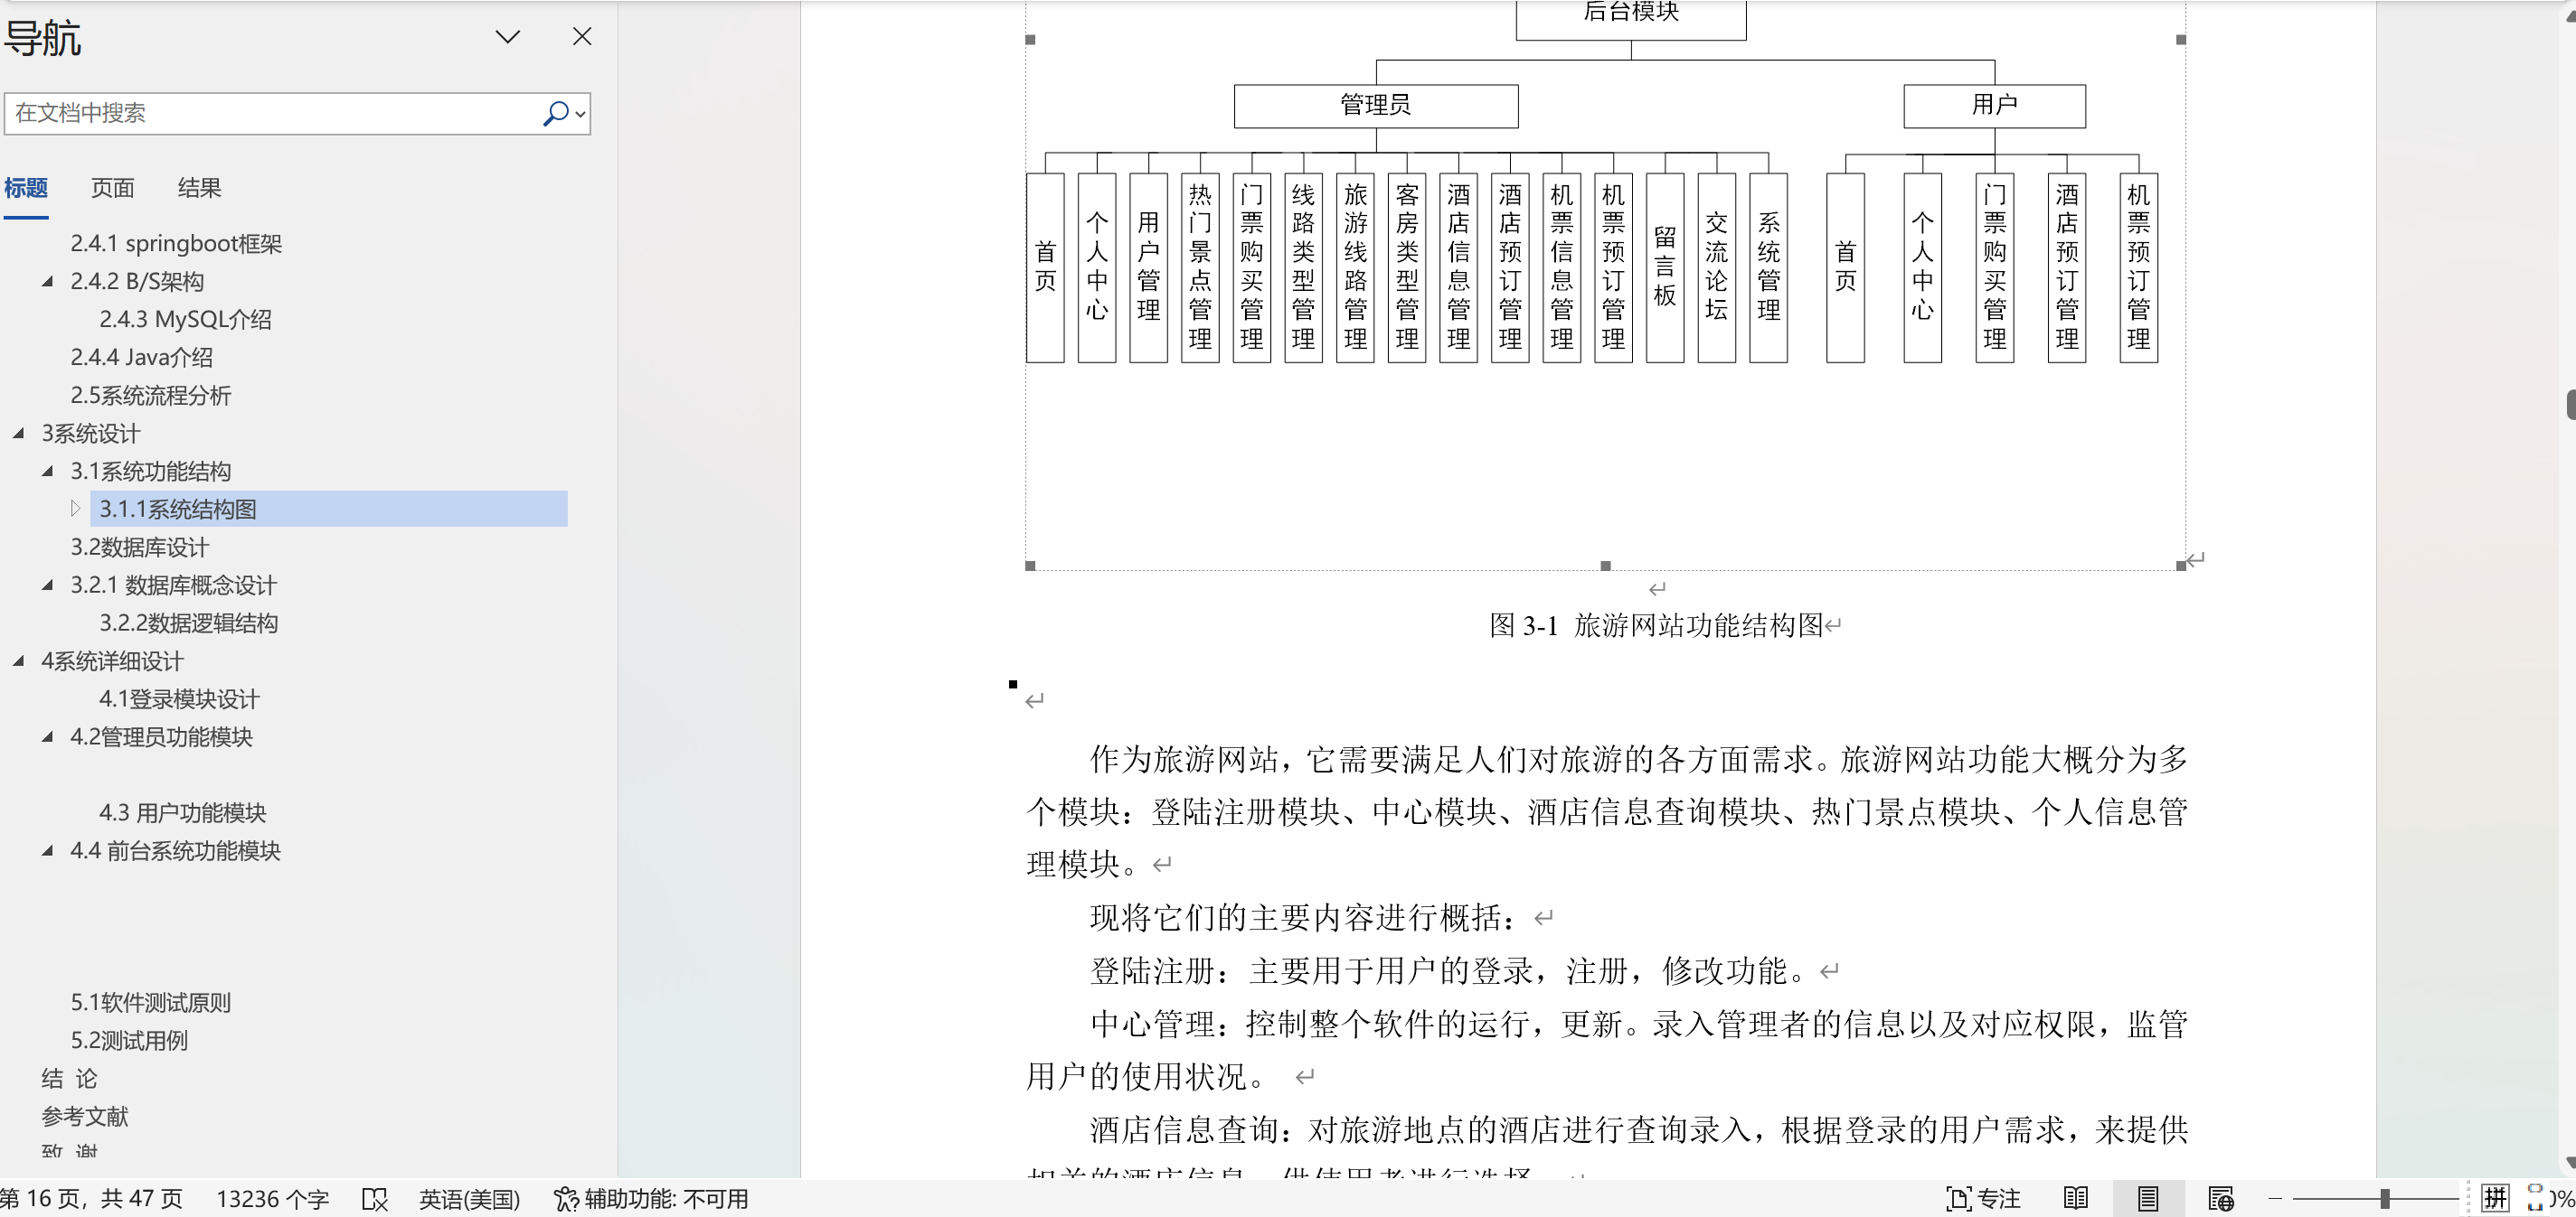Go to heading 2.4.1 springboot框架
2576x1217 pixels.
pos(176,244)
